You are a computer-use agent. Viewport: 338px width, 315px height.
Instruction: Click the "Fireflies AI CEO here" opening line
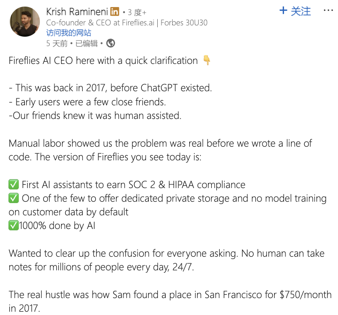point(103,61)
